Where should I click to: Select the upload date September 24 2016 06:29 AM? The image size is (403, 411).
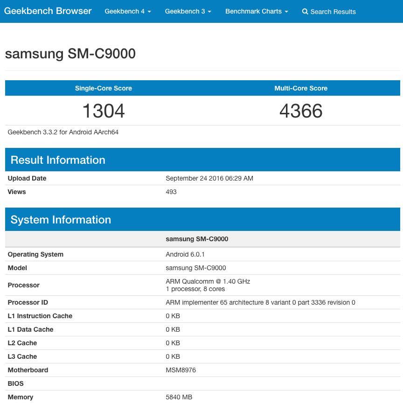coord(209,178)
